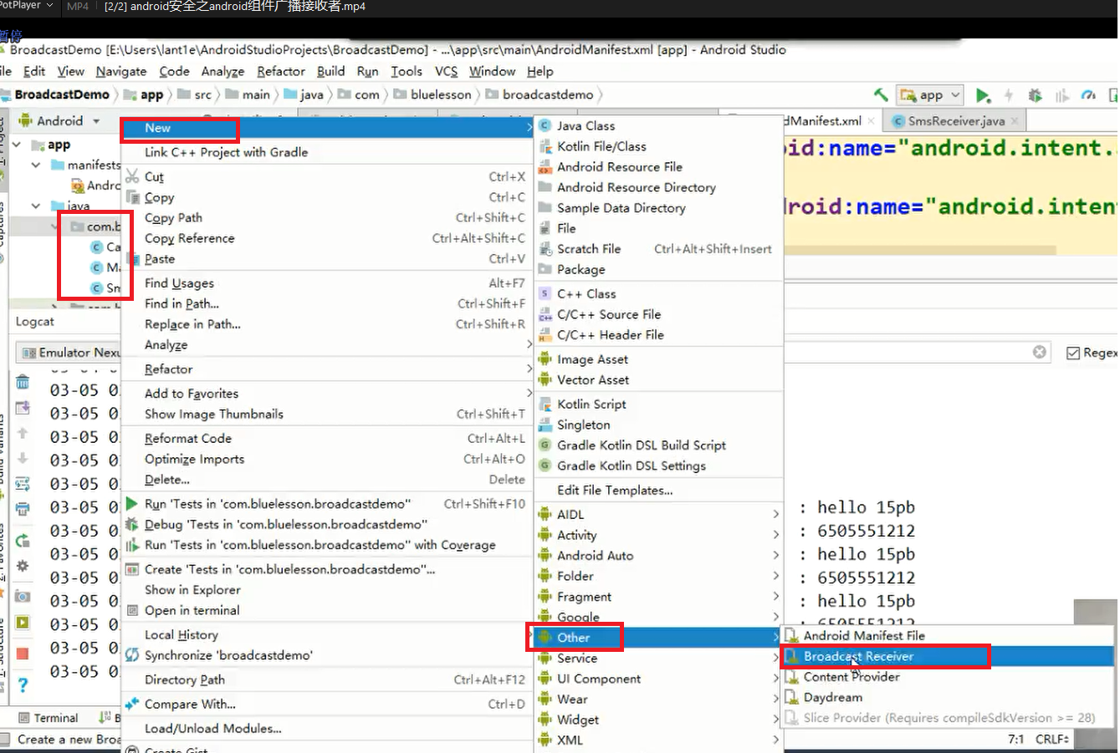The width and height of the screenshot is (1120, 753).
Task: Open the Emulator Nexus device dropdown
Action: [x=70, y=353]
